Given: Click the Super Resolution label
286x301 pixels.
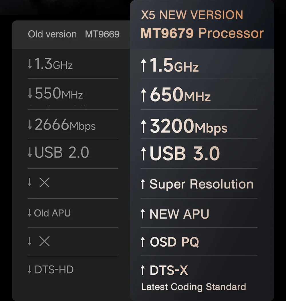Looking at the screenshot, I should point(201,184).
